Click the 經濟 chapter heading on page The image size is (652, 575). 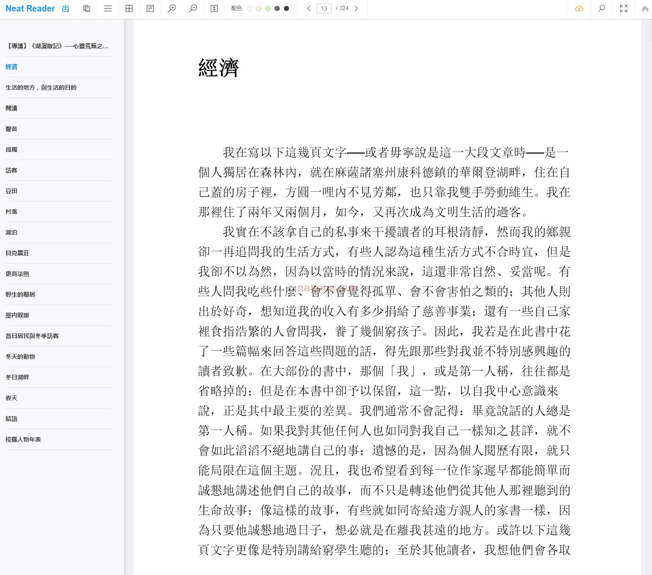219,68
